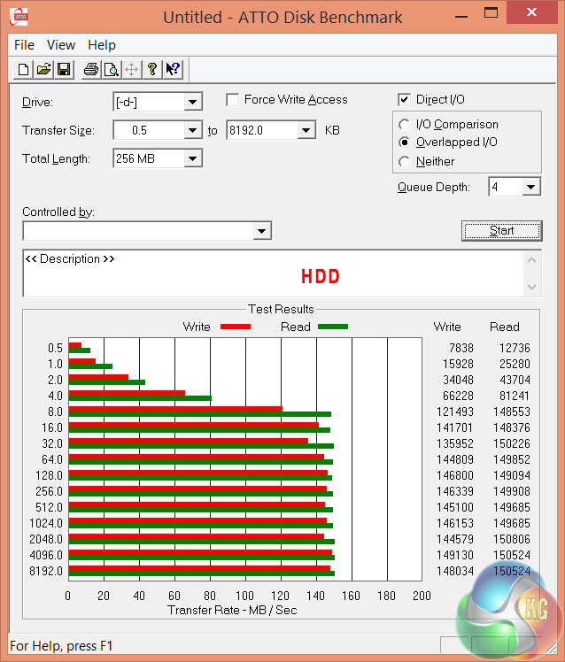The width and height of the screenshot is (565, 662).
Task: Click the read value 12736
Action: tap(515, 348)
